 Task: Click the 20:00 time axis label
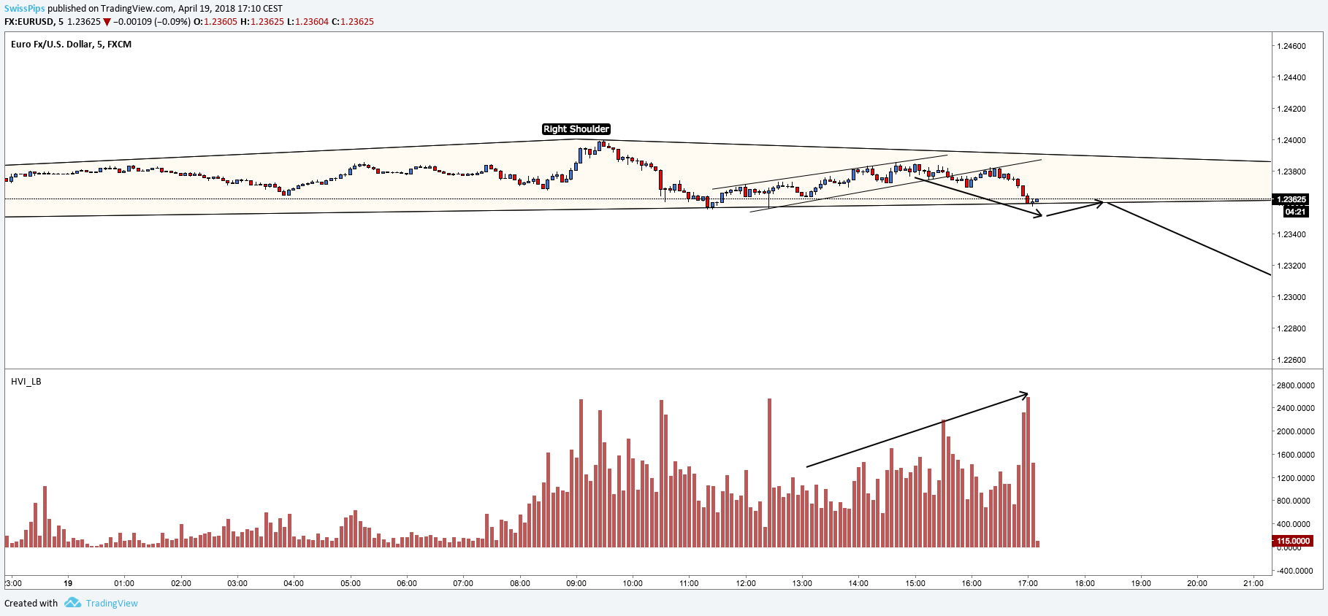coord(1197,583)
